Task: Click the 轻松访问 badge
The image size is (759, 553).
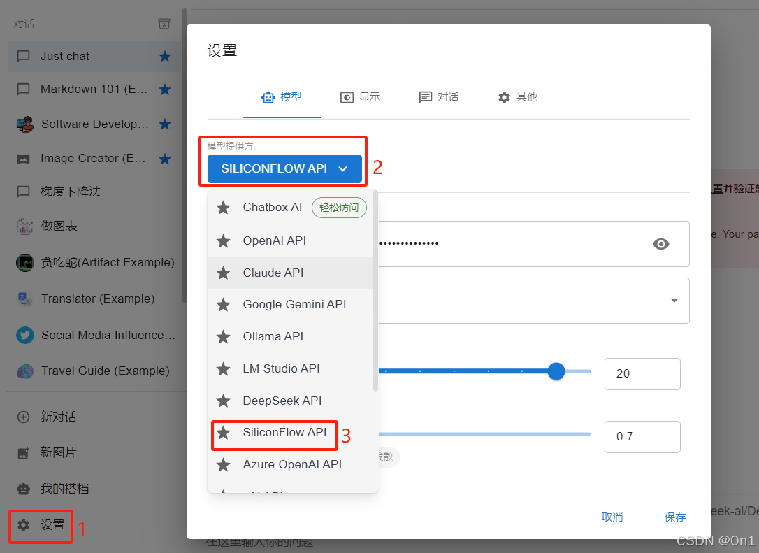Action: pyautogui.click(x=339, y=208)
